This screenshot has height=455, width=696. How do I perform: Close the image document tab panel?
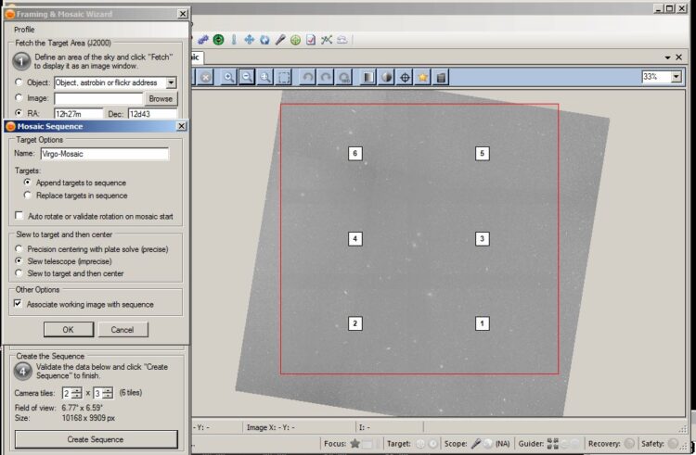(678, 57)
